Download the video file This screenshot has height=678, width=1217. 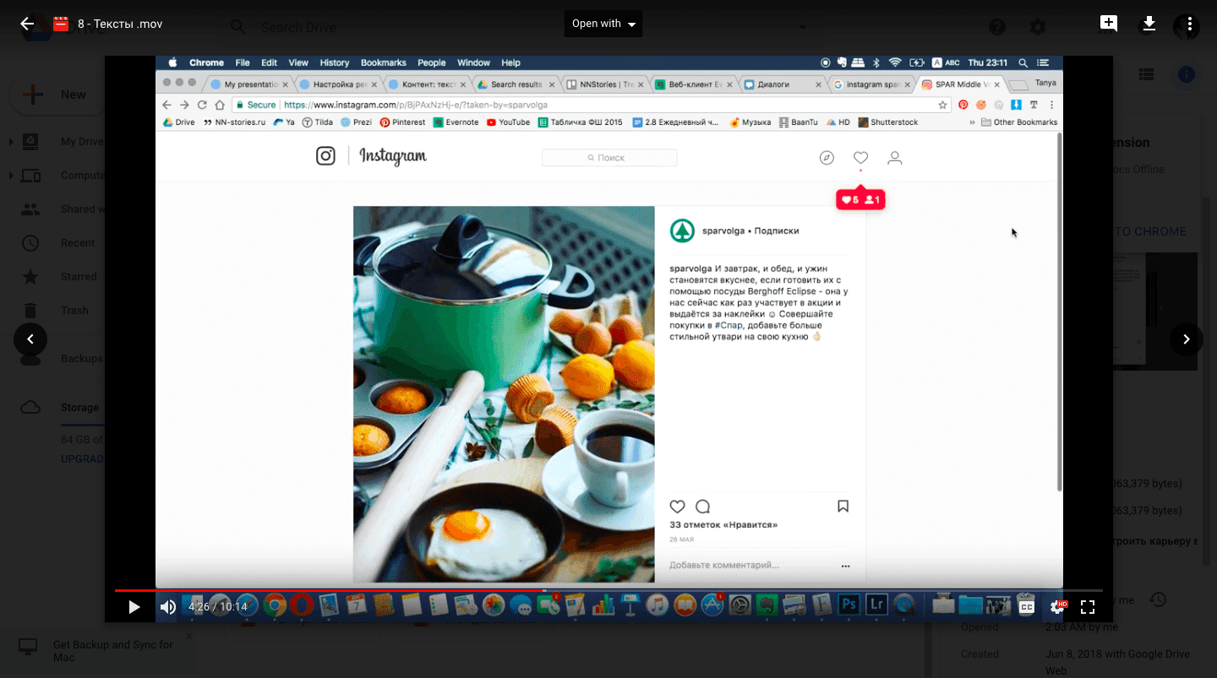click(1149, 24)
